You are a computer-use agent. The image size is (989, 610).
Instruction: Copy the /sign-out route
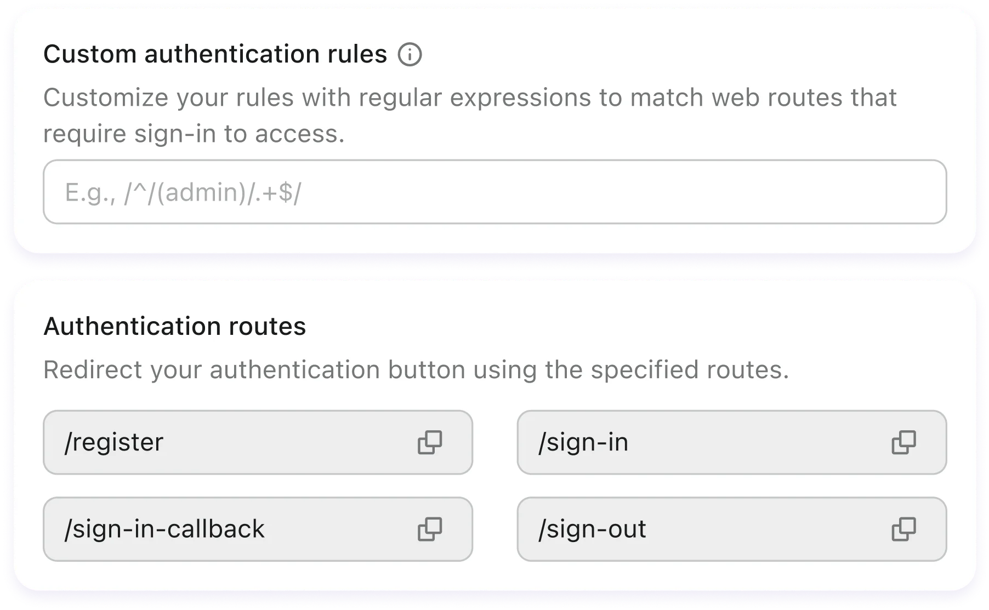point(903,529)
